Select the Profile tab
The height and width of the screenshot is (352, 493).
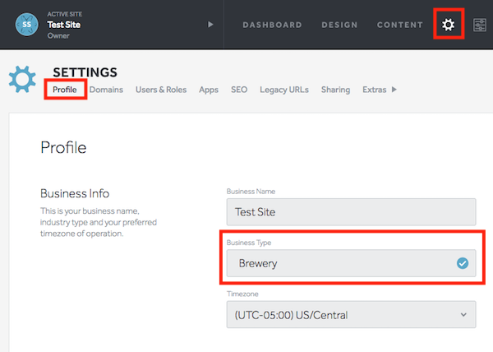click(65, 90)
